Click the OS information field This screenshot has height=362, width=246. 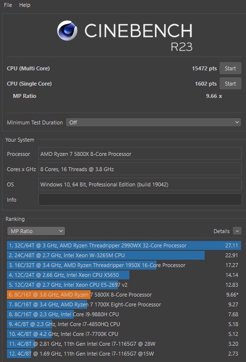coord(140,184)
